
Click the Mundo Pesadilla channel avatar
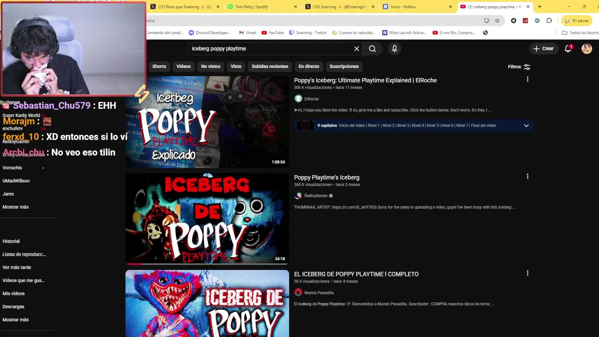298,293
